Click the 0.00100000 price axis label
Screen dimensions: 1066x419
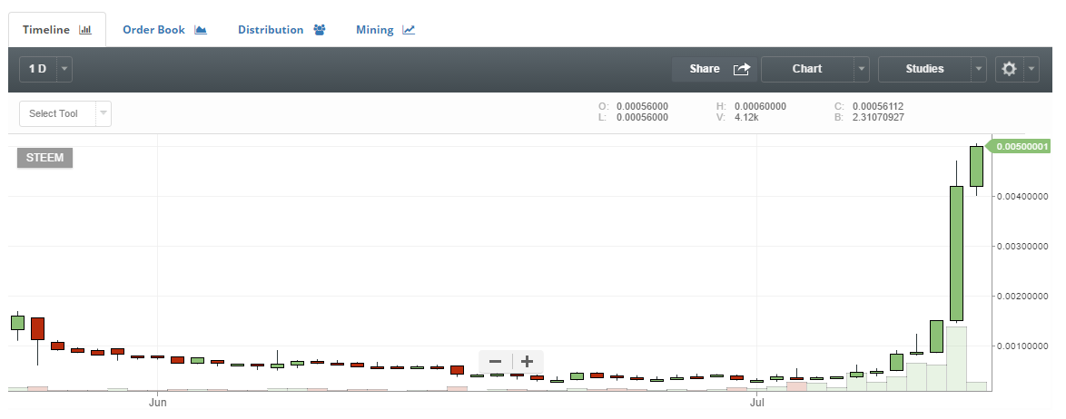tap(1022, 346)
